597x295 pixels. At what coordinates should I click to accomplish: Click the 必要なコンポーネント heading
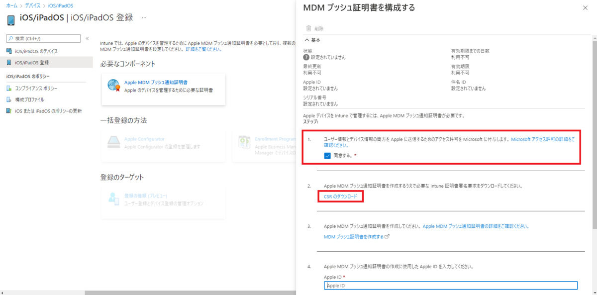[128, 64]
